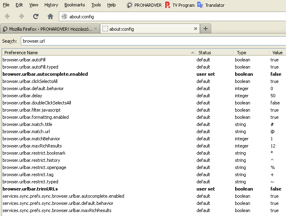The height and width of the screenshot is (216, 286).
Task: Select browser.urlbar.match.url preference
Action: pos(144,132)
